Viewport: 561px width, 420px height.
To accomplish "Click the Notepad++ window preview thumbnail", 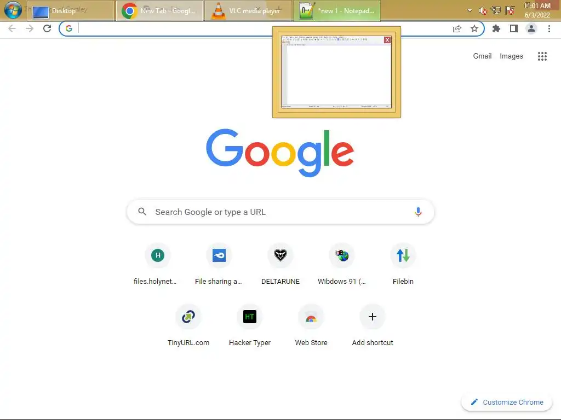I will [336, 72].
